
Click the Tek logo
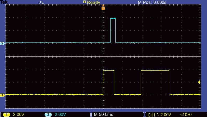(4, 2)
